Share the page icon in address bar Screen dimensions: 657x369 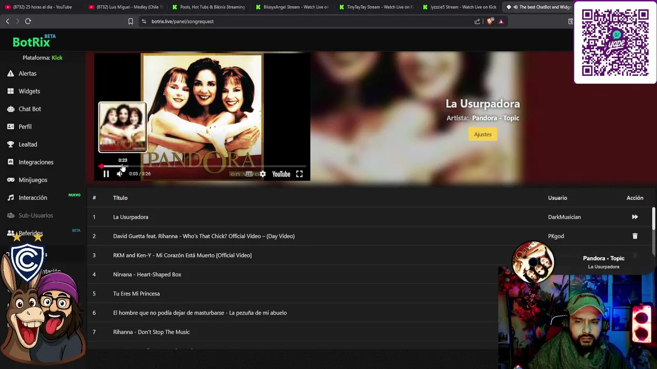(477, 21)
